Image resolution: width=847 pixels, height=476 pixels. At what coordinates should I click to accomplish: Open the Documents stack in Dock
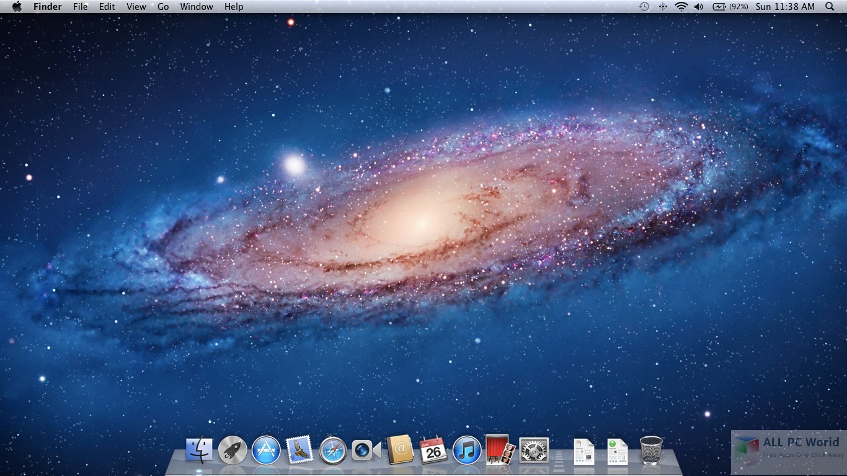pos(584,452)
